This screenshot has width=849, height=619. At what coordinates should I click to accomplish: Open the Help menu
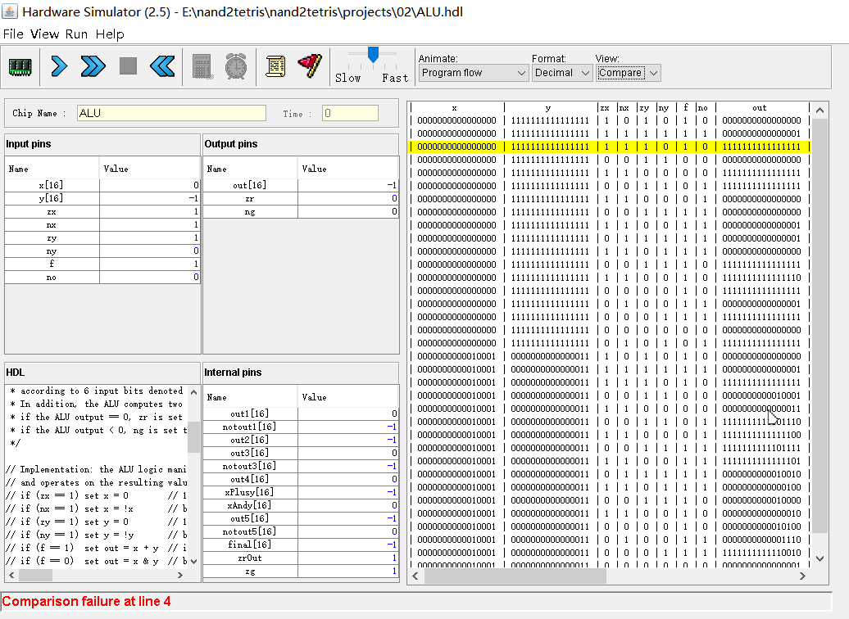109,34
